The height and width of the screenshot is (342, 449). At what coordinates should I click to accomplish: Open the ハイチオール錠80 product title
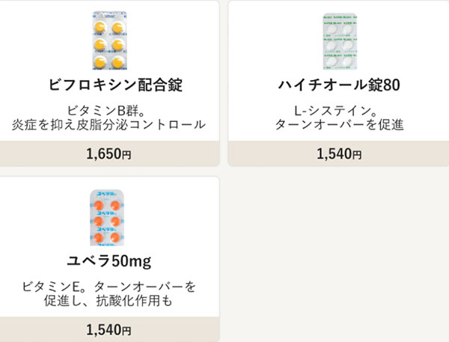tap(339, 85)
